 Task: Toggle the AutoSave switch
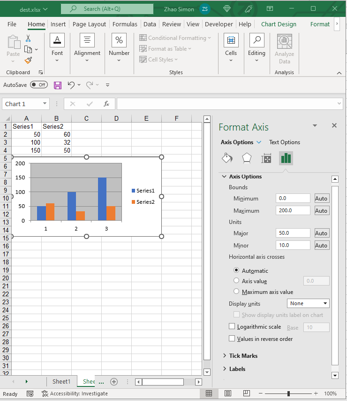pos(38,85)
